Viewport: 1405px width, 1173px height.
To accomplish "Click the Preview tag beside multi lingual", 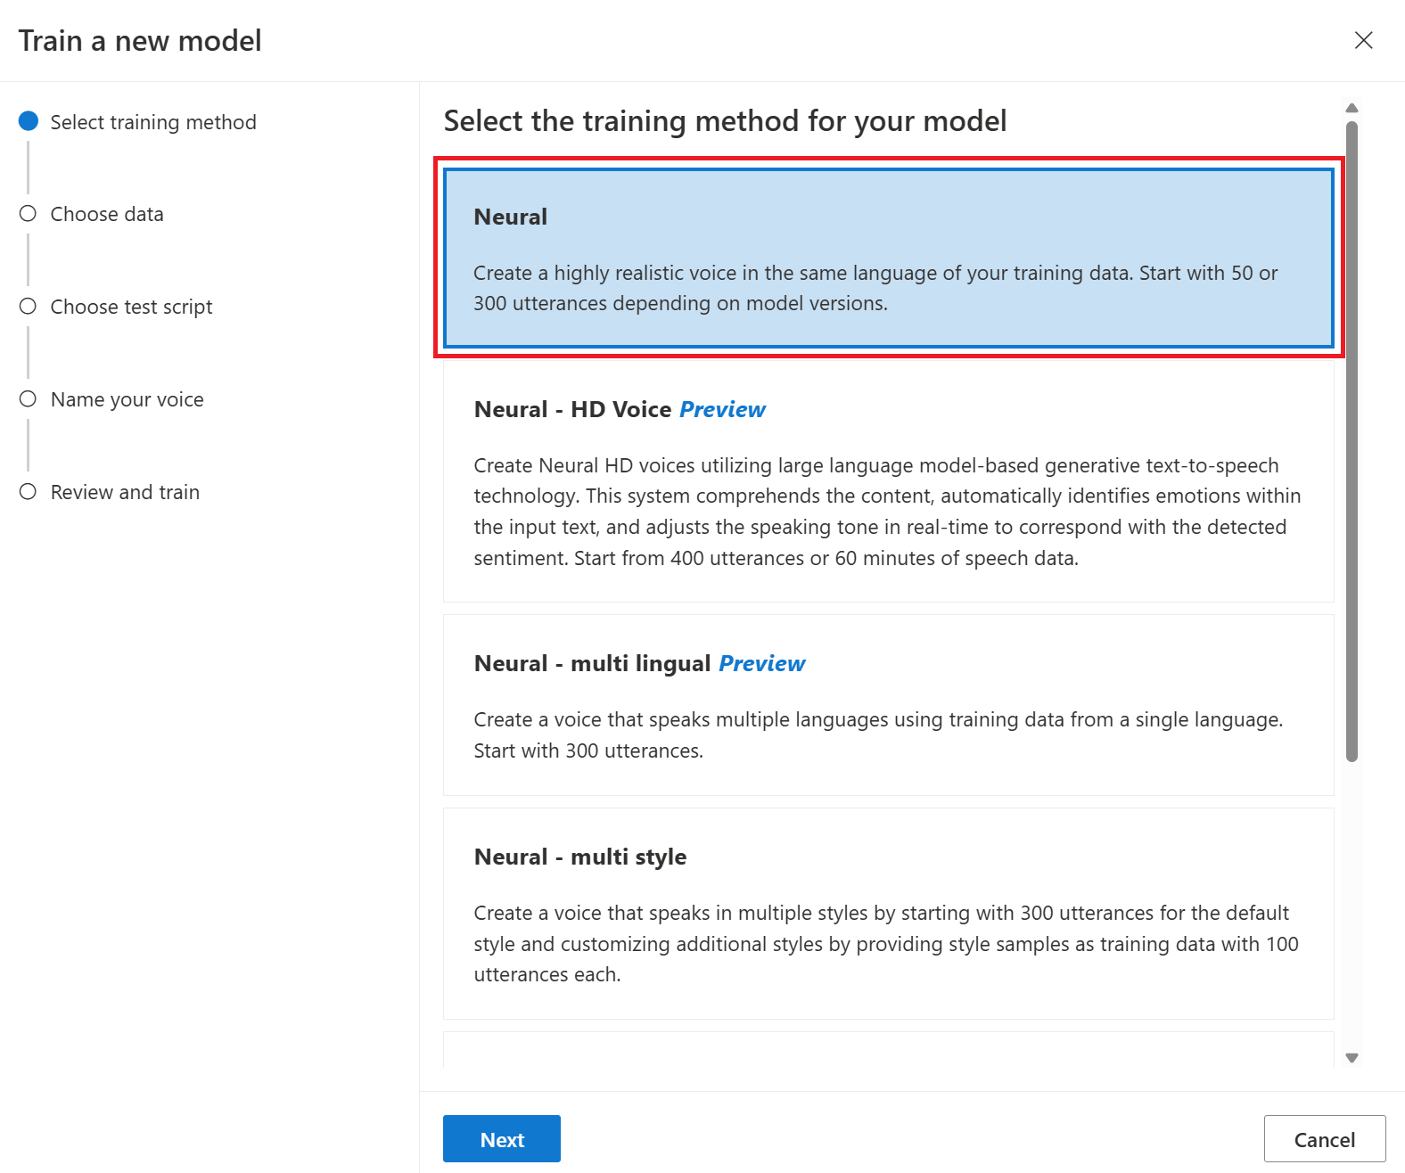I will coord(761,663).
